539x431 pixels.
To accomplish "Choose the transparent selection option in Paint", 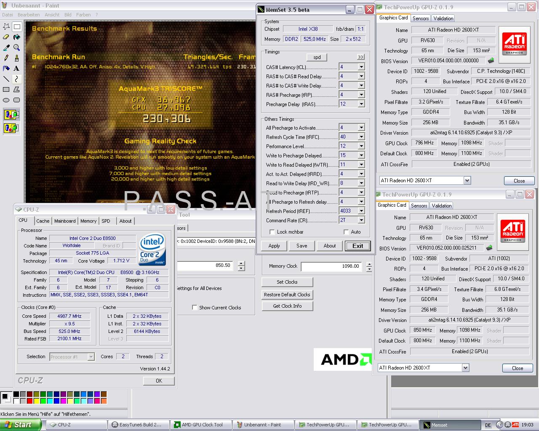I will point(11,128).
